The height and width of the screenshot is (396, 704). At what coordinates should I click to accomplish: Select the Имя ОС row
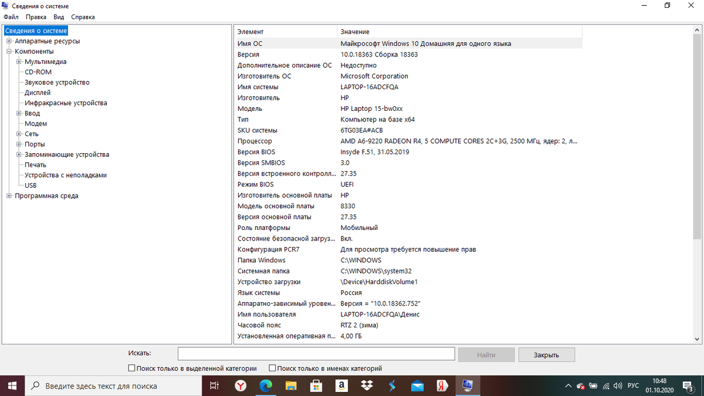408,43
